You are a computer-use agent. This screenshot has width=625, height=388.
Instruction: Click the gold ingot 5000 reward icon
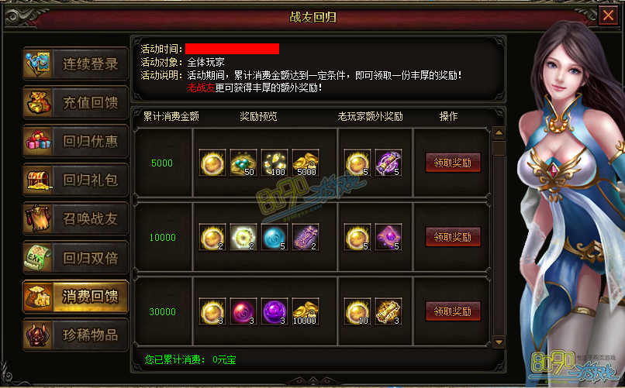[306, 163]
